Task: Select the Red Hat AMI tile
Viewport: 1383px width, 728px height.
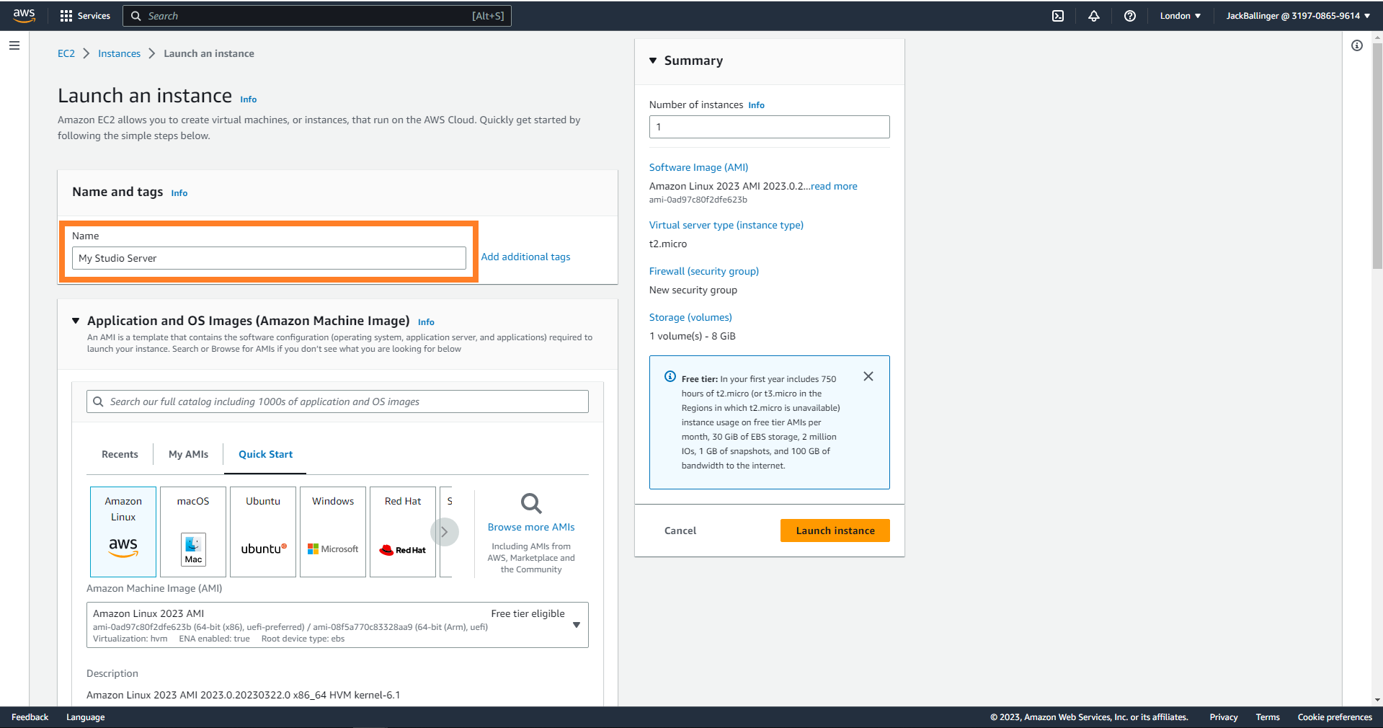Action: coord(403,531)
